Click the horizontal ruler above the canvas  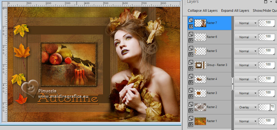(94, 4)
